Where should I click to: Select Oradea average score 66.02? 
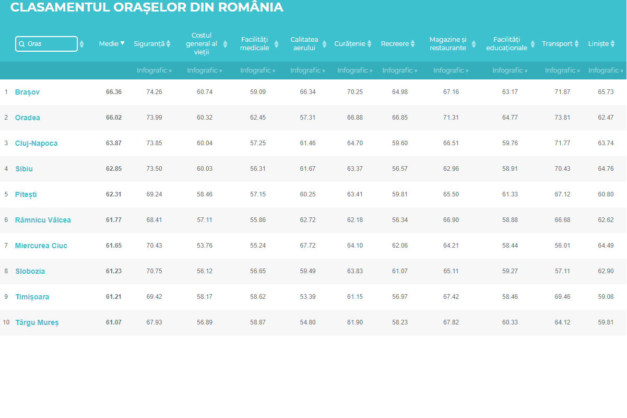114,118
